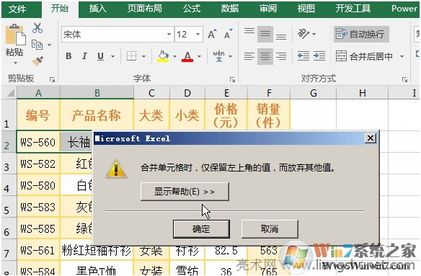Image resolution: width=421 pixels, height=276 pixels.
Task: Switch to the 页面布局 tab
Action: click(x=145, y=9)
